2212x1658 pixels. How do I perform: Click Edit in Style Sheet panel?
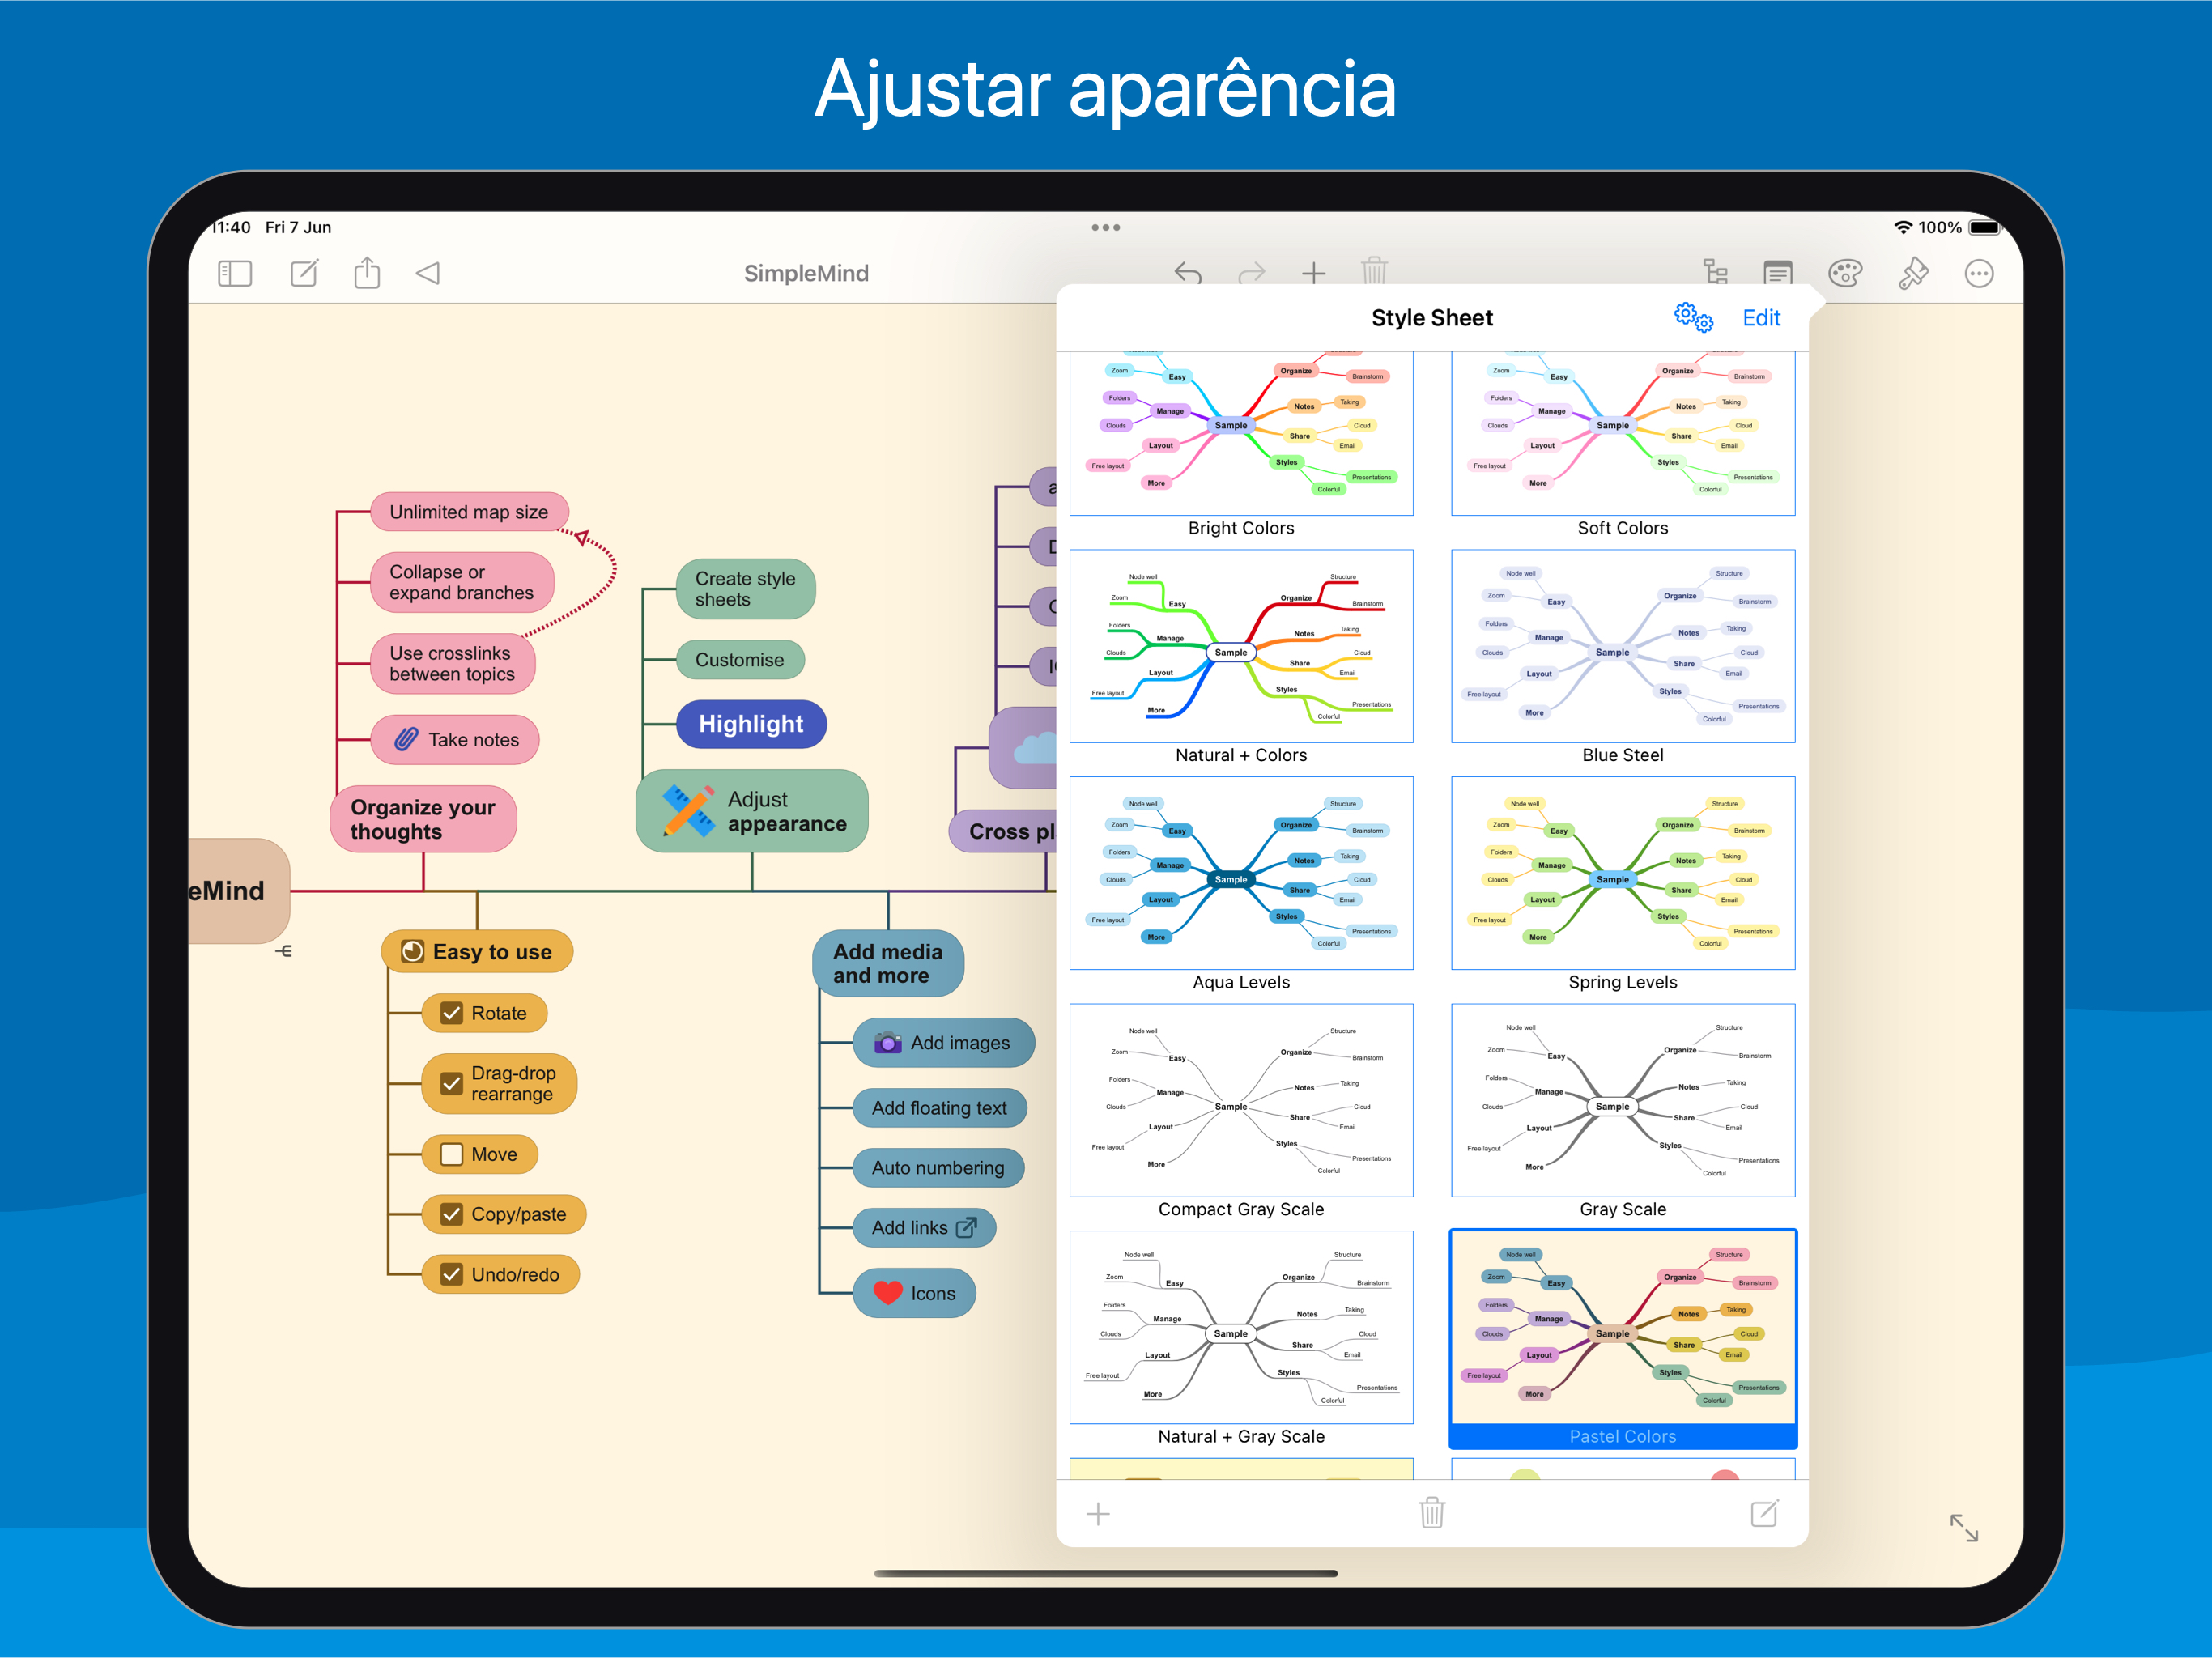coord(1761,318)
